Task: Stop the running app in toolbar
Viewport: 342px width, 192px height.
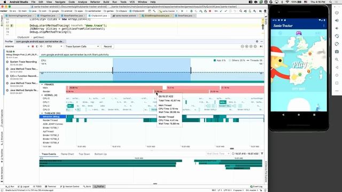Action: click(210, 11)
